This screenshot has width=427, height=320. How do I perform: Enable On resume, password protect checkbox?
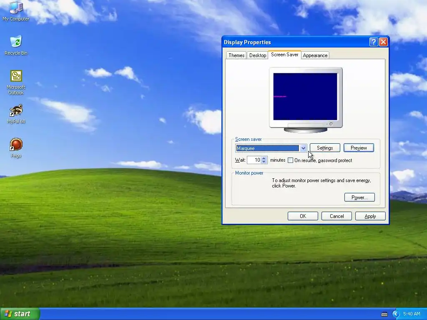click(291, 160)
